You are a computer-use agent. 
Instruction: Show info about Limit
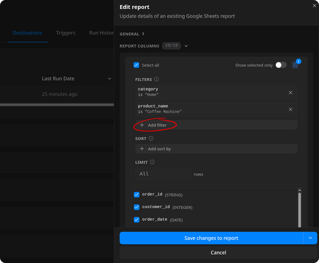152,162
